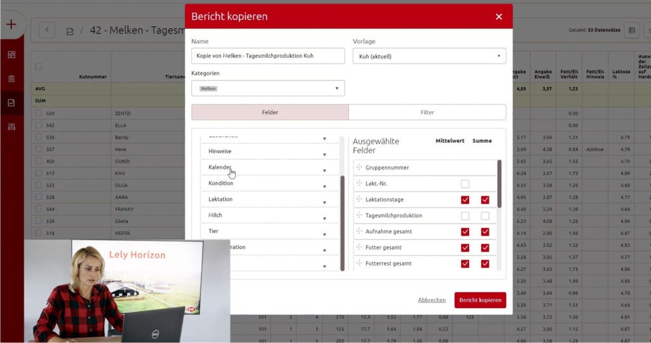Click the Summe column header
The image size is (651, 343).
pyautogui.click(x=482, y=141)
